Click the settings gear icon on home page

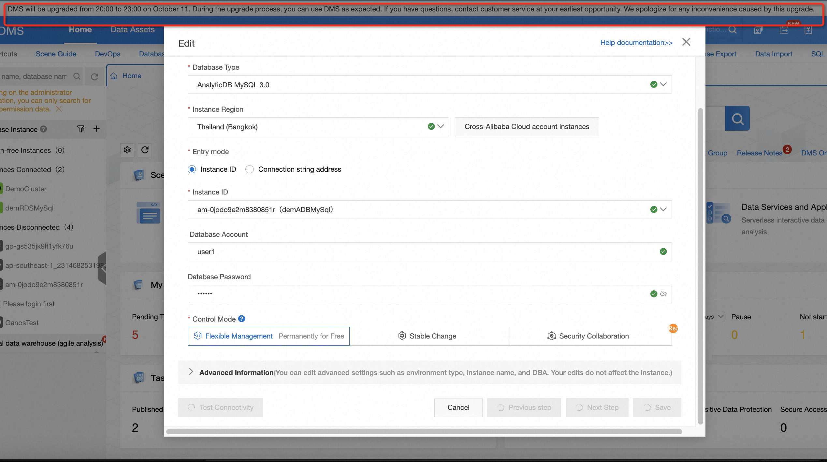pyautogui.click(x=127, y=150)
